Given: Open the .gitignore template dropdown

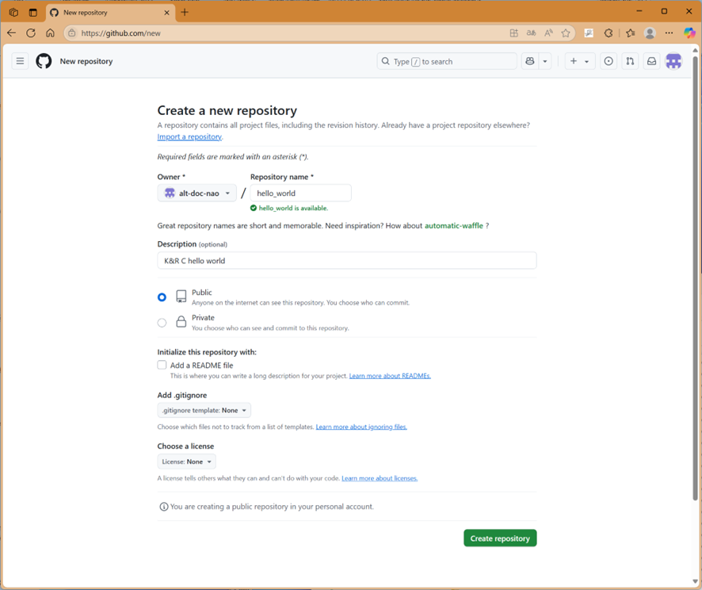Looking at the screenshot, I should pyautogui.click(x=204, y=410).
